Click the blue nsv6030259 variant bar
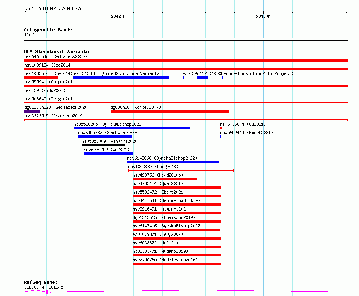The width and height of the screenshot is (359, 296). [109, 154]
